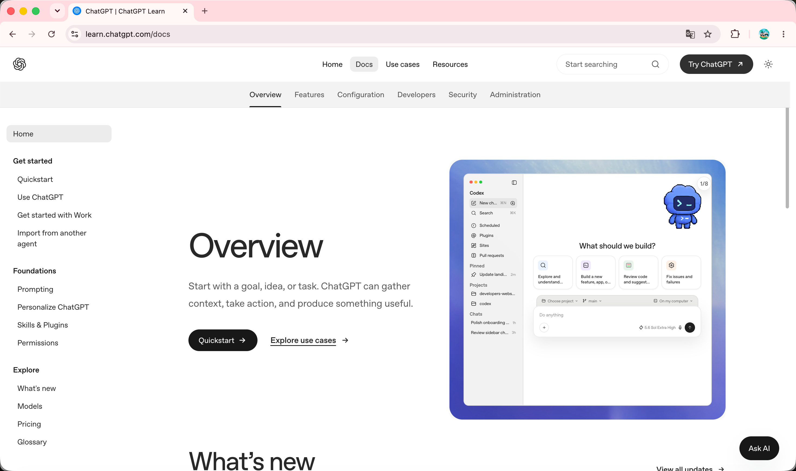Click the black Quickstart button
This screenshot has width=796, height=471.
tap(223, 340)
